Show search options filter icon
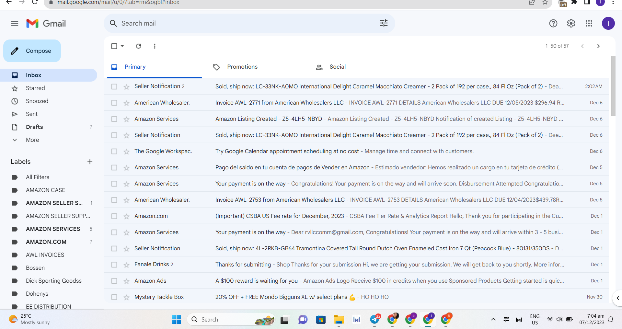Image resolution: width=622 pixels, height=329 pixels. coord(384,23)
